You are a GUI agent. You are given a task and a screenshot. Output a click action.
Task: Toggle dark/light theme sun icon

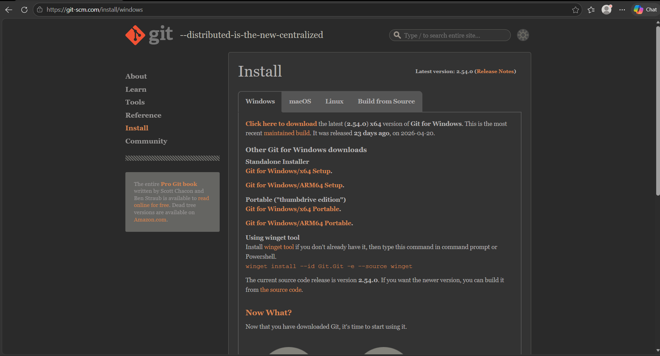pyautogui.click(x=523, y=35)
